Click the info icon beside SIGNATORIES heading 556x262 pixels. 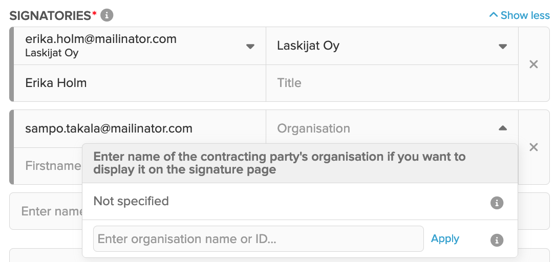(x=106, y=15)
